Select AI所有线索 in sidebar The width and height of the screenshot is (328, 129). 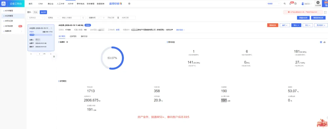pyautogui.click(x=13, y=26)
